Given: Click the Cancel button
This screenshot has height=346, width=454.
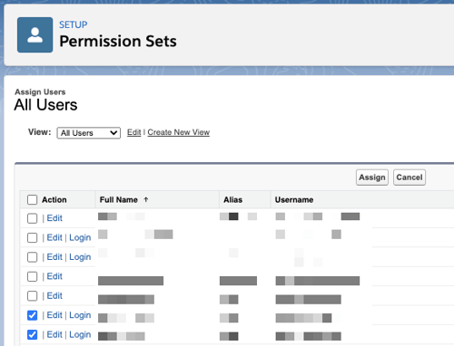Looking at the screenshot, I should (x=410, y=178).
